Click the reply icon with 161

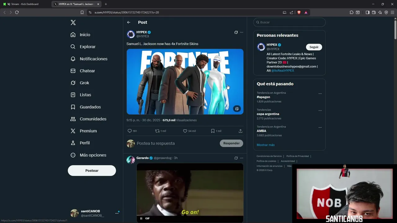pyautogui.click(x=132, y=131)
